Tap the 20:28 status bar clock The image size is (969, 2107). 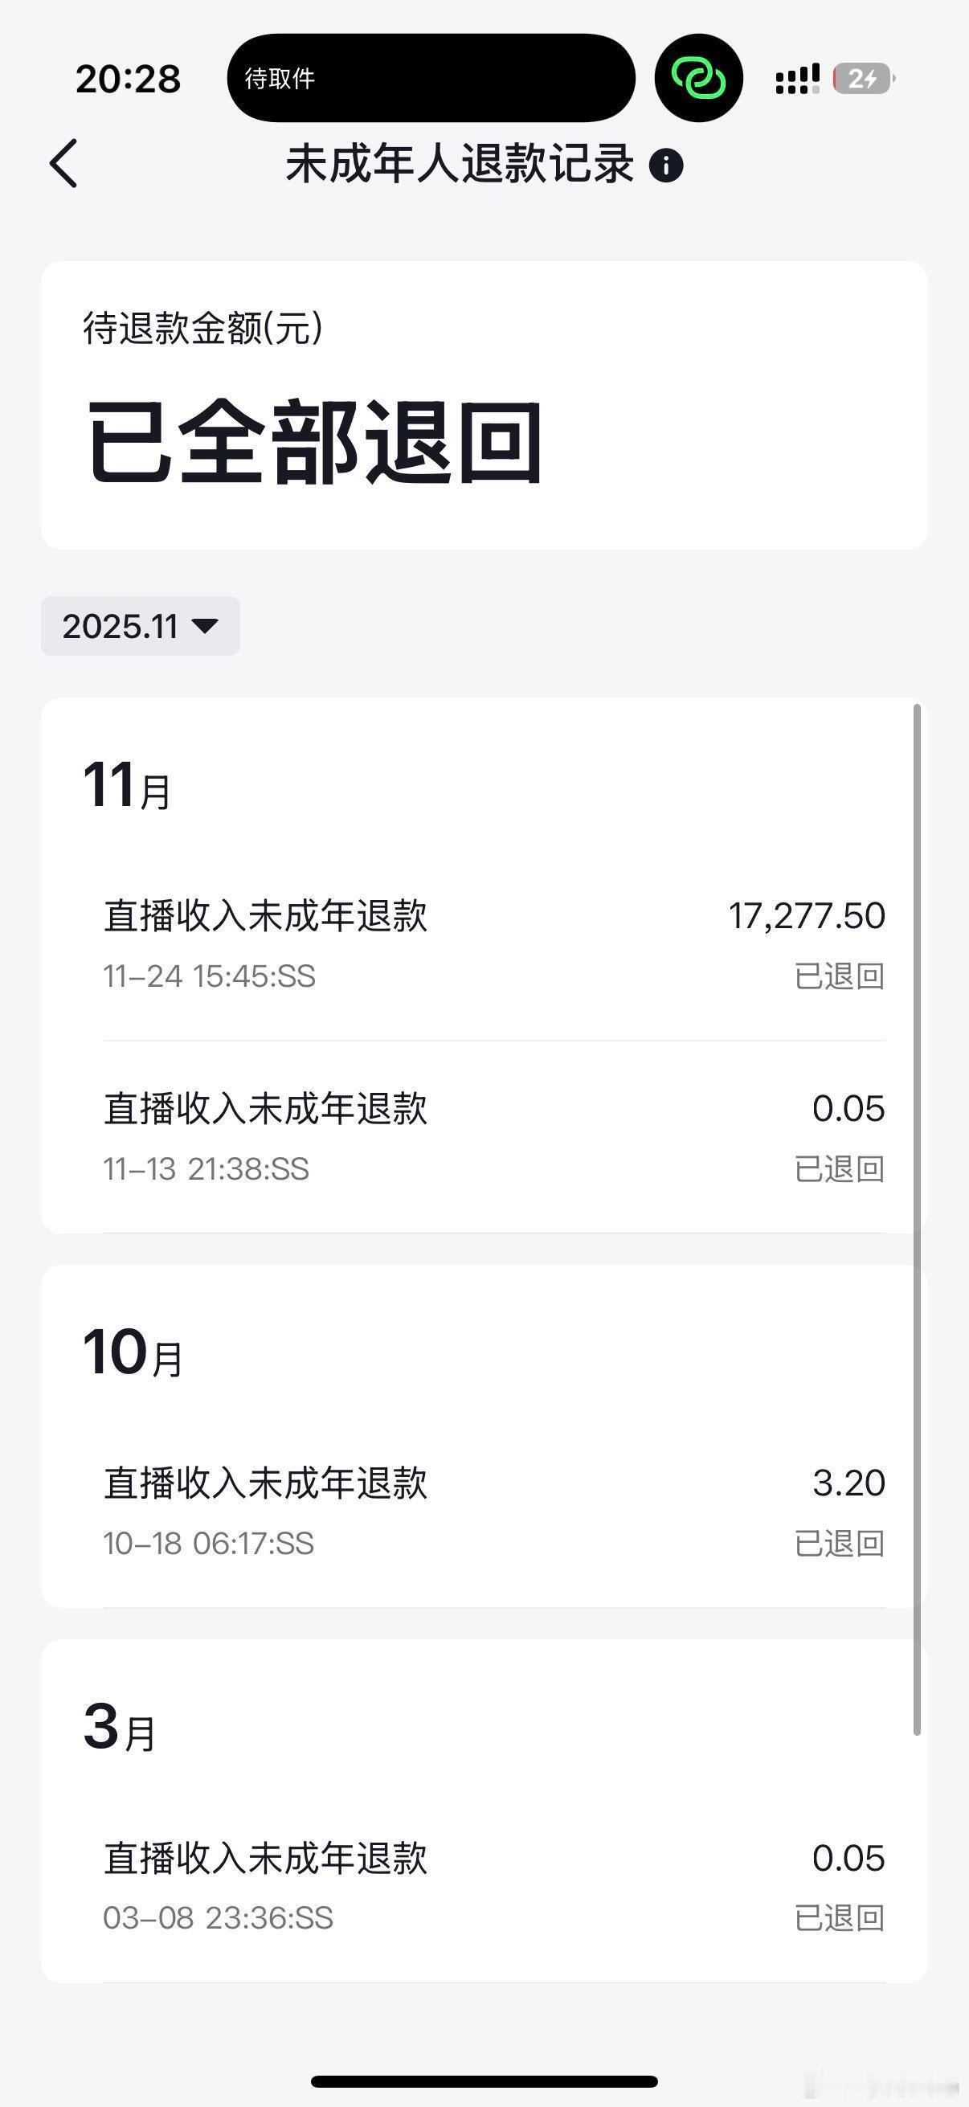pos(129,80)
